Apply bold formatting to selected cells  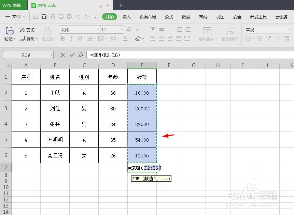(x=62, y=38)
